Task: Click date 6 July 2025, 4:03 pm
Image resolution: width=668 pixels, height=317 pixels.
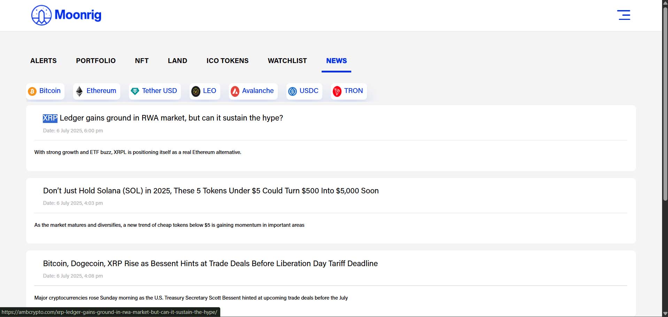Action: pos(73,203)
